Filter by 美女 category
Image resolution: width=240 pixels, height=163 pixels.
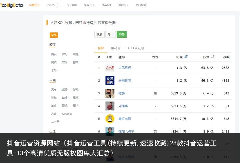54,54
